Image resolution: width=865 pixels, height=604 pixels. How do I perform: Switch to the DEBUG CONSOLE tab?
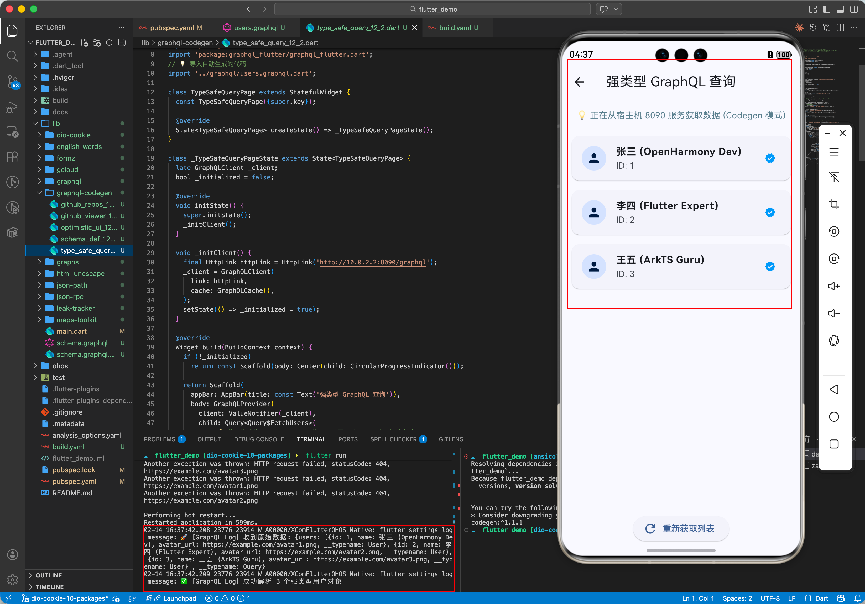(259, 439)
